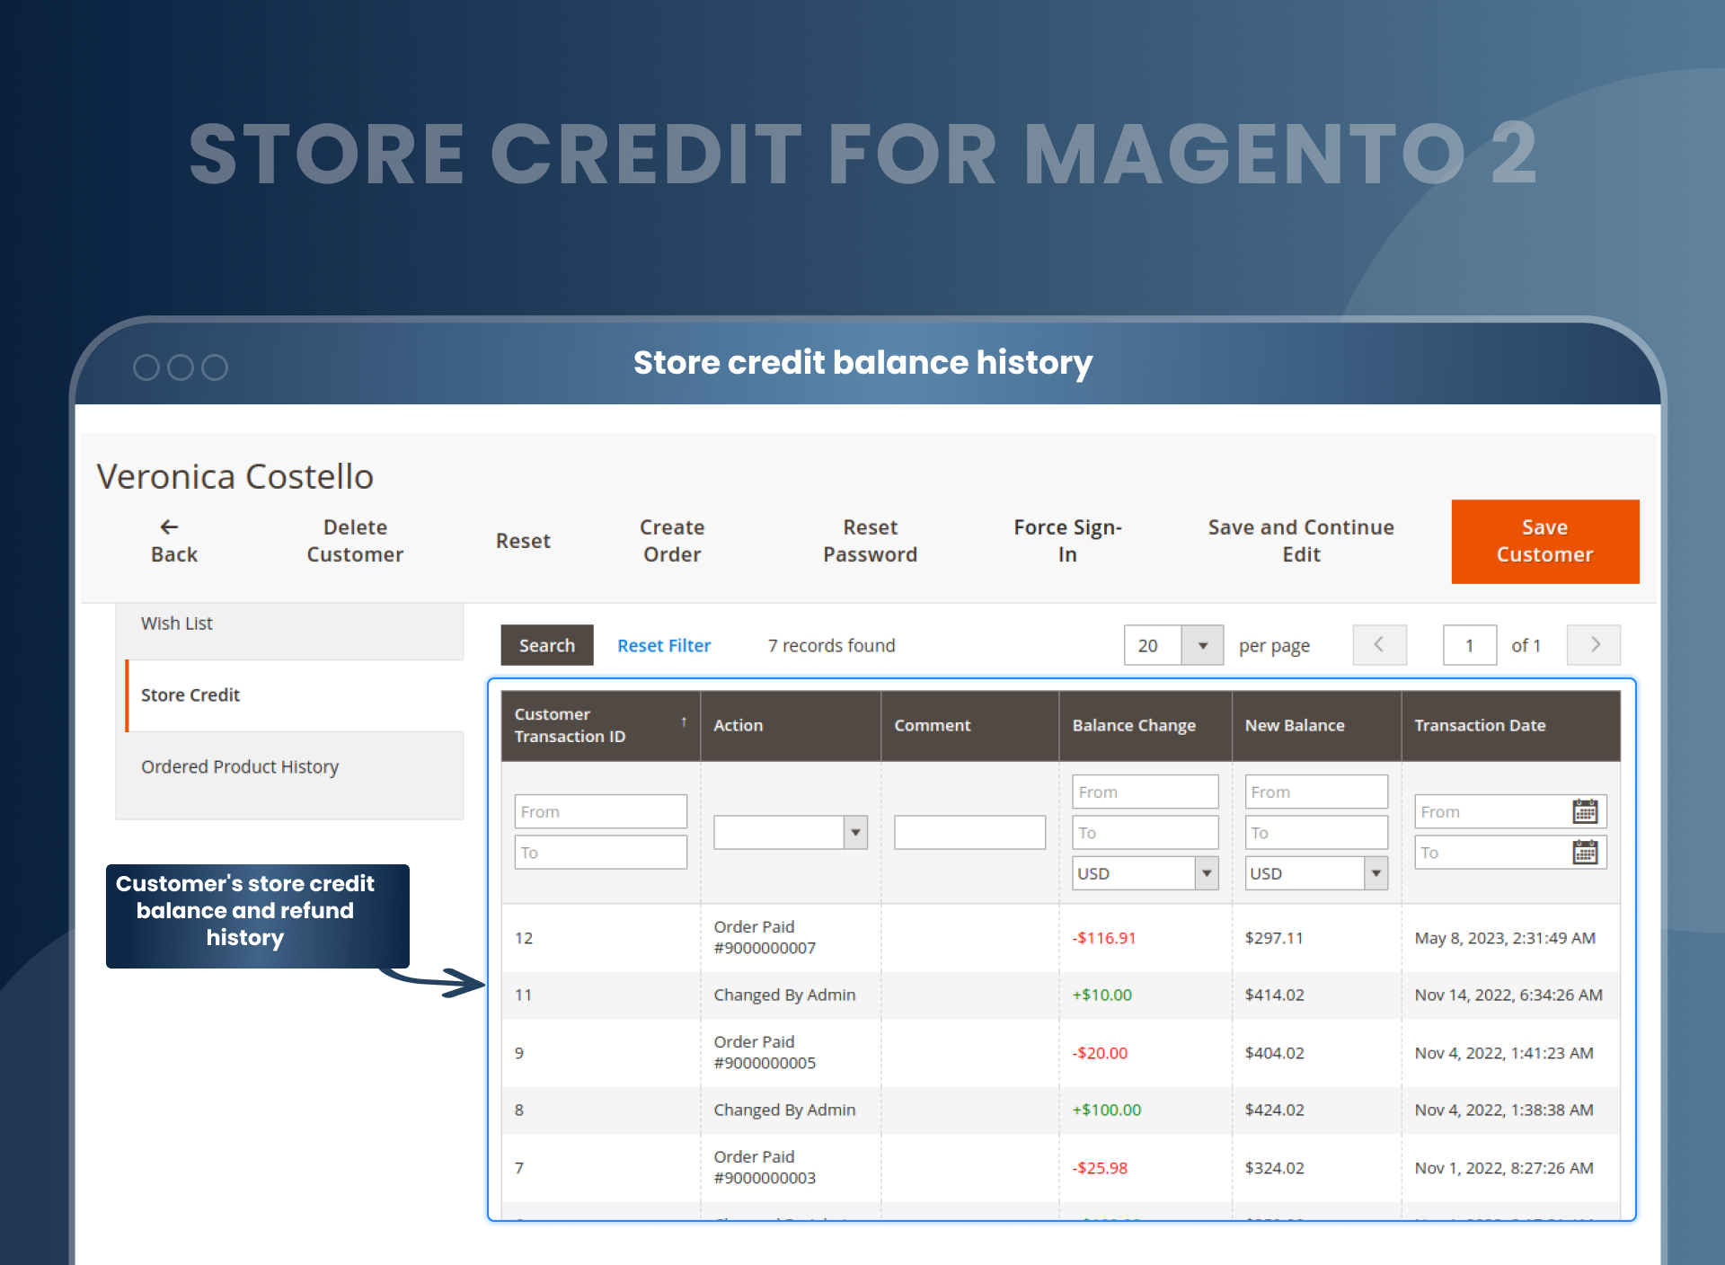
Task: Go to the previous page arrow
Action: click(x=1379, y=645)
